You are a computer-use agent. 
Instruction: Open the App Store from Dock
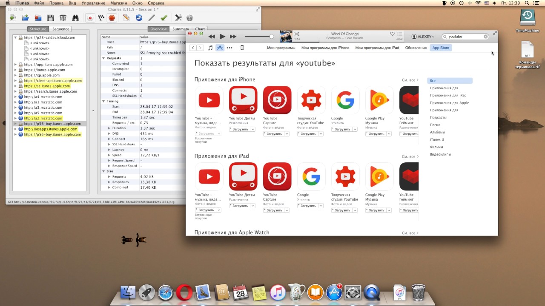(x=334, y=292)
